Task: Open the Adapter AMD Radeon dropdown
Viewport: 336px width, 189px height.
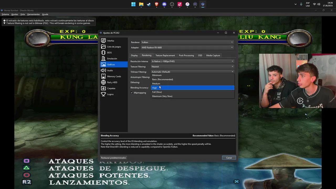Action: [x=187, y=48]
